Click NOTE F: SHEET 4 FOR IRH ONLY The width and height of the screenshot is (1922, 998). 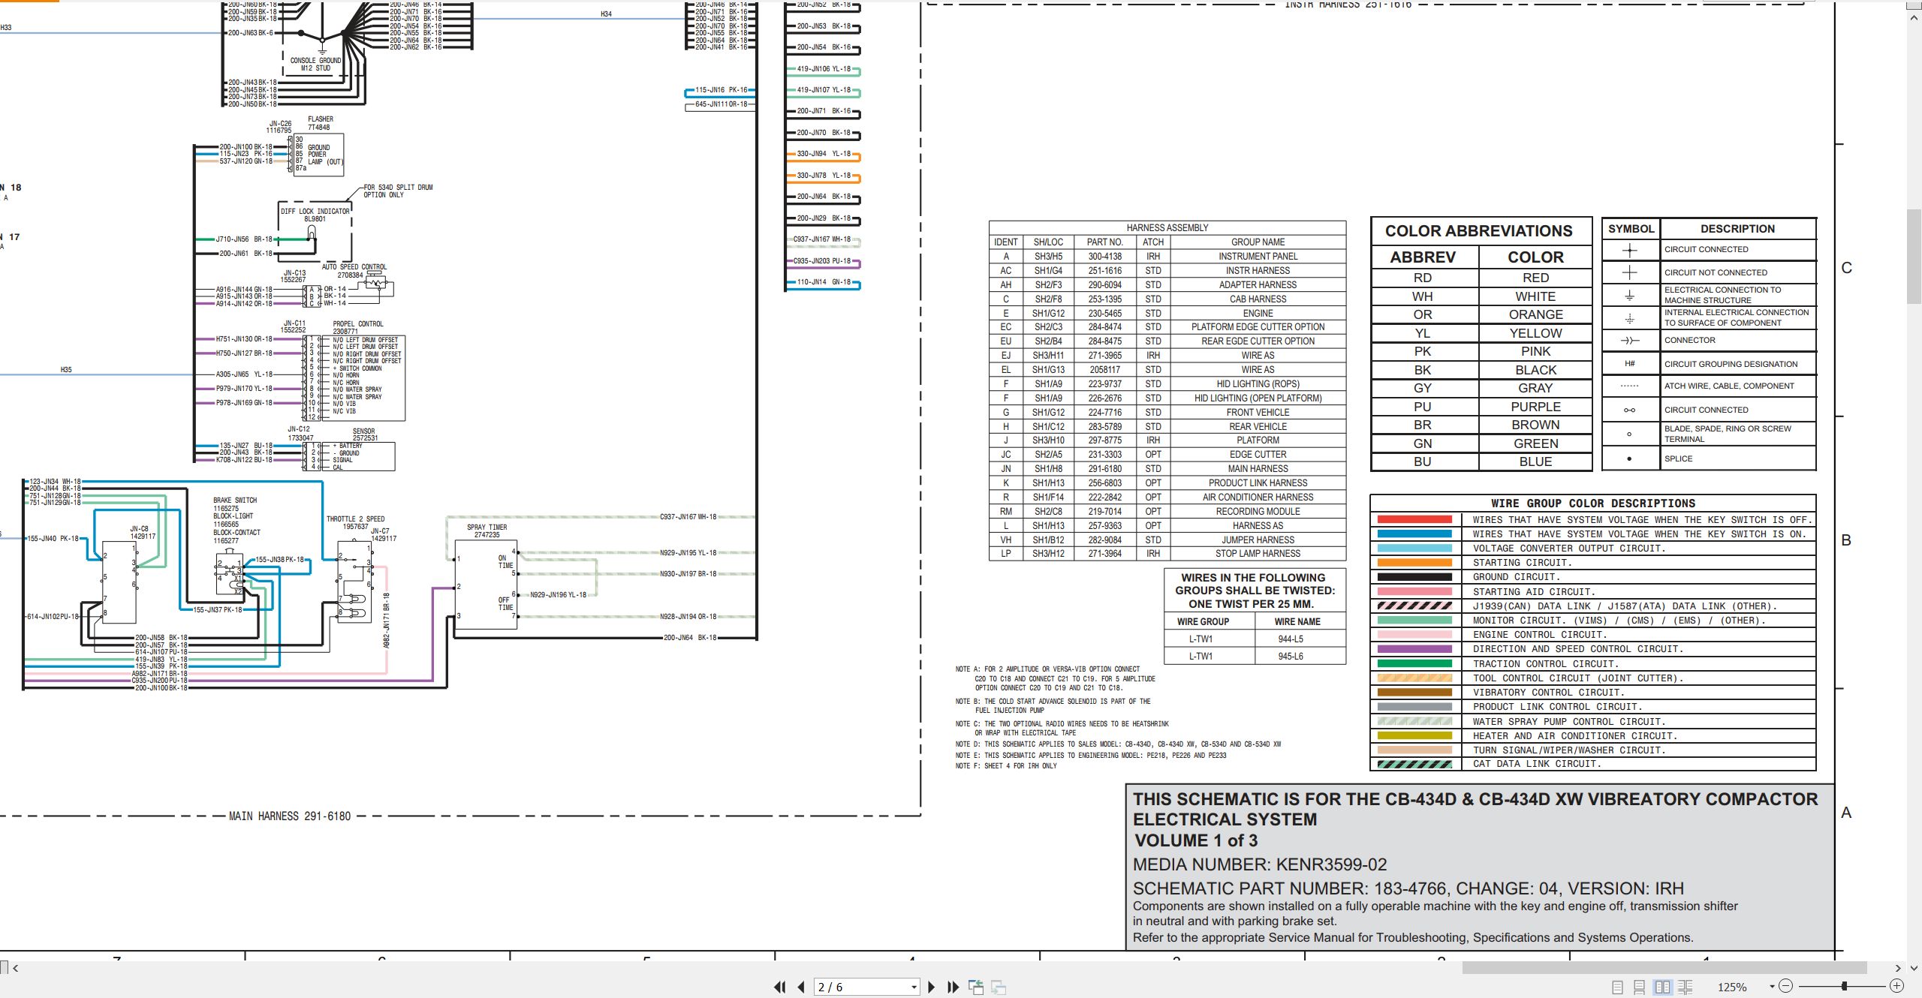(1006, 766)
